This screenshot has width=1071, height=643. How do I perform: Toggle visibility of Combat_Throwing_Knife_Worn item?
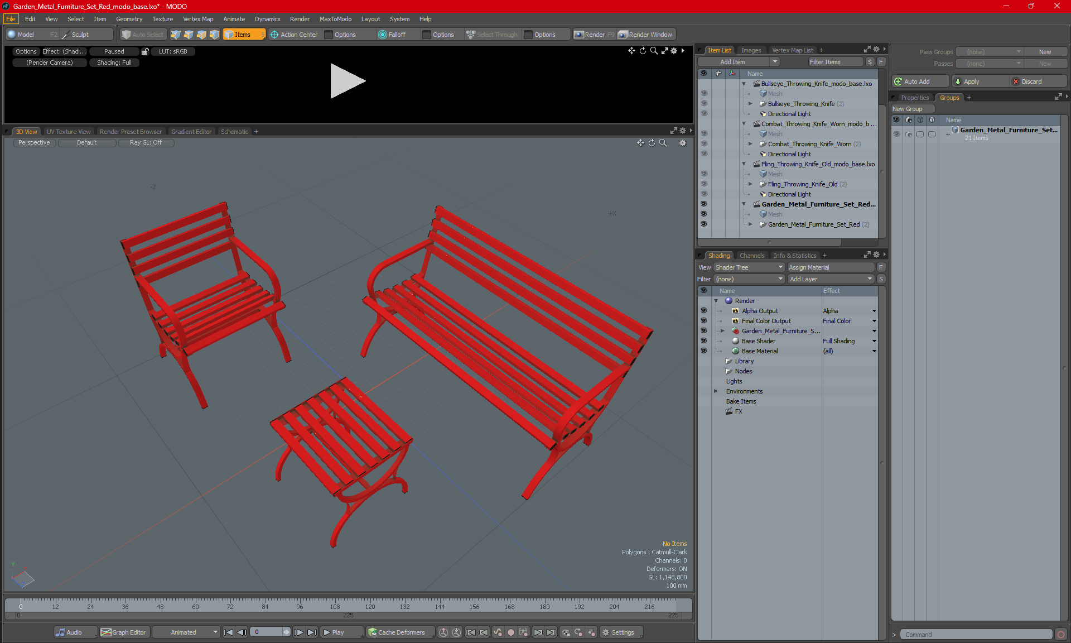coord(703,144)
